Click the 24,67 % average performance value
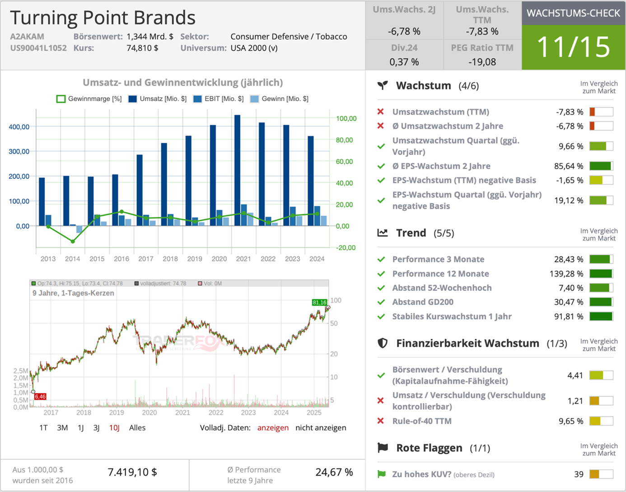 334,472
